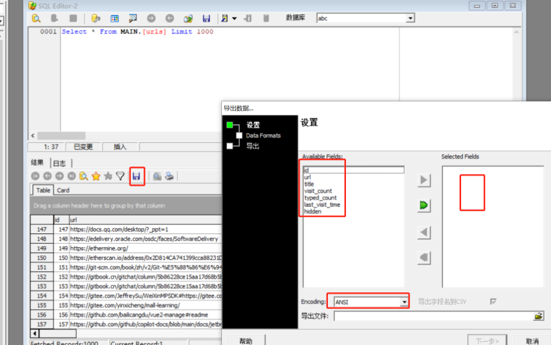Add all fields with green double arrow

424,205
